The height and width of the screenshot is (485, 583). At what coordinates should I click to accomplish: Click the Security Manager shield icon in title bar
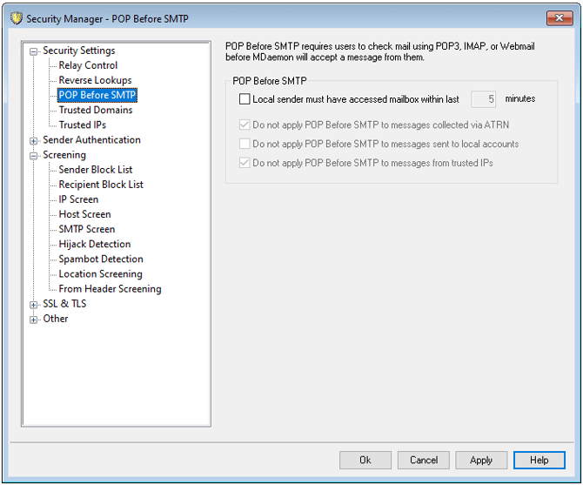pyautogui.click(x=15, y=19)
